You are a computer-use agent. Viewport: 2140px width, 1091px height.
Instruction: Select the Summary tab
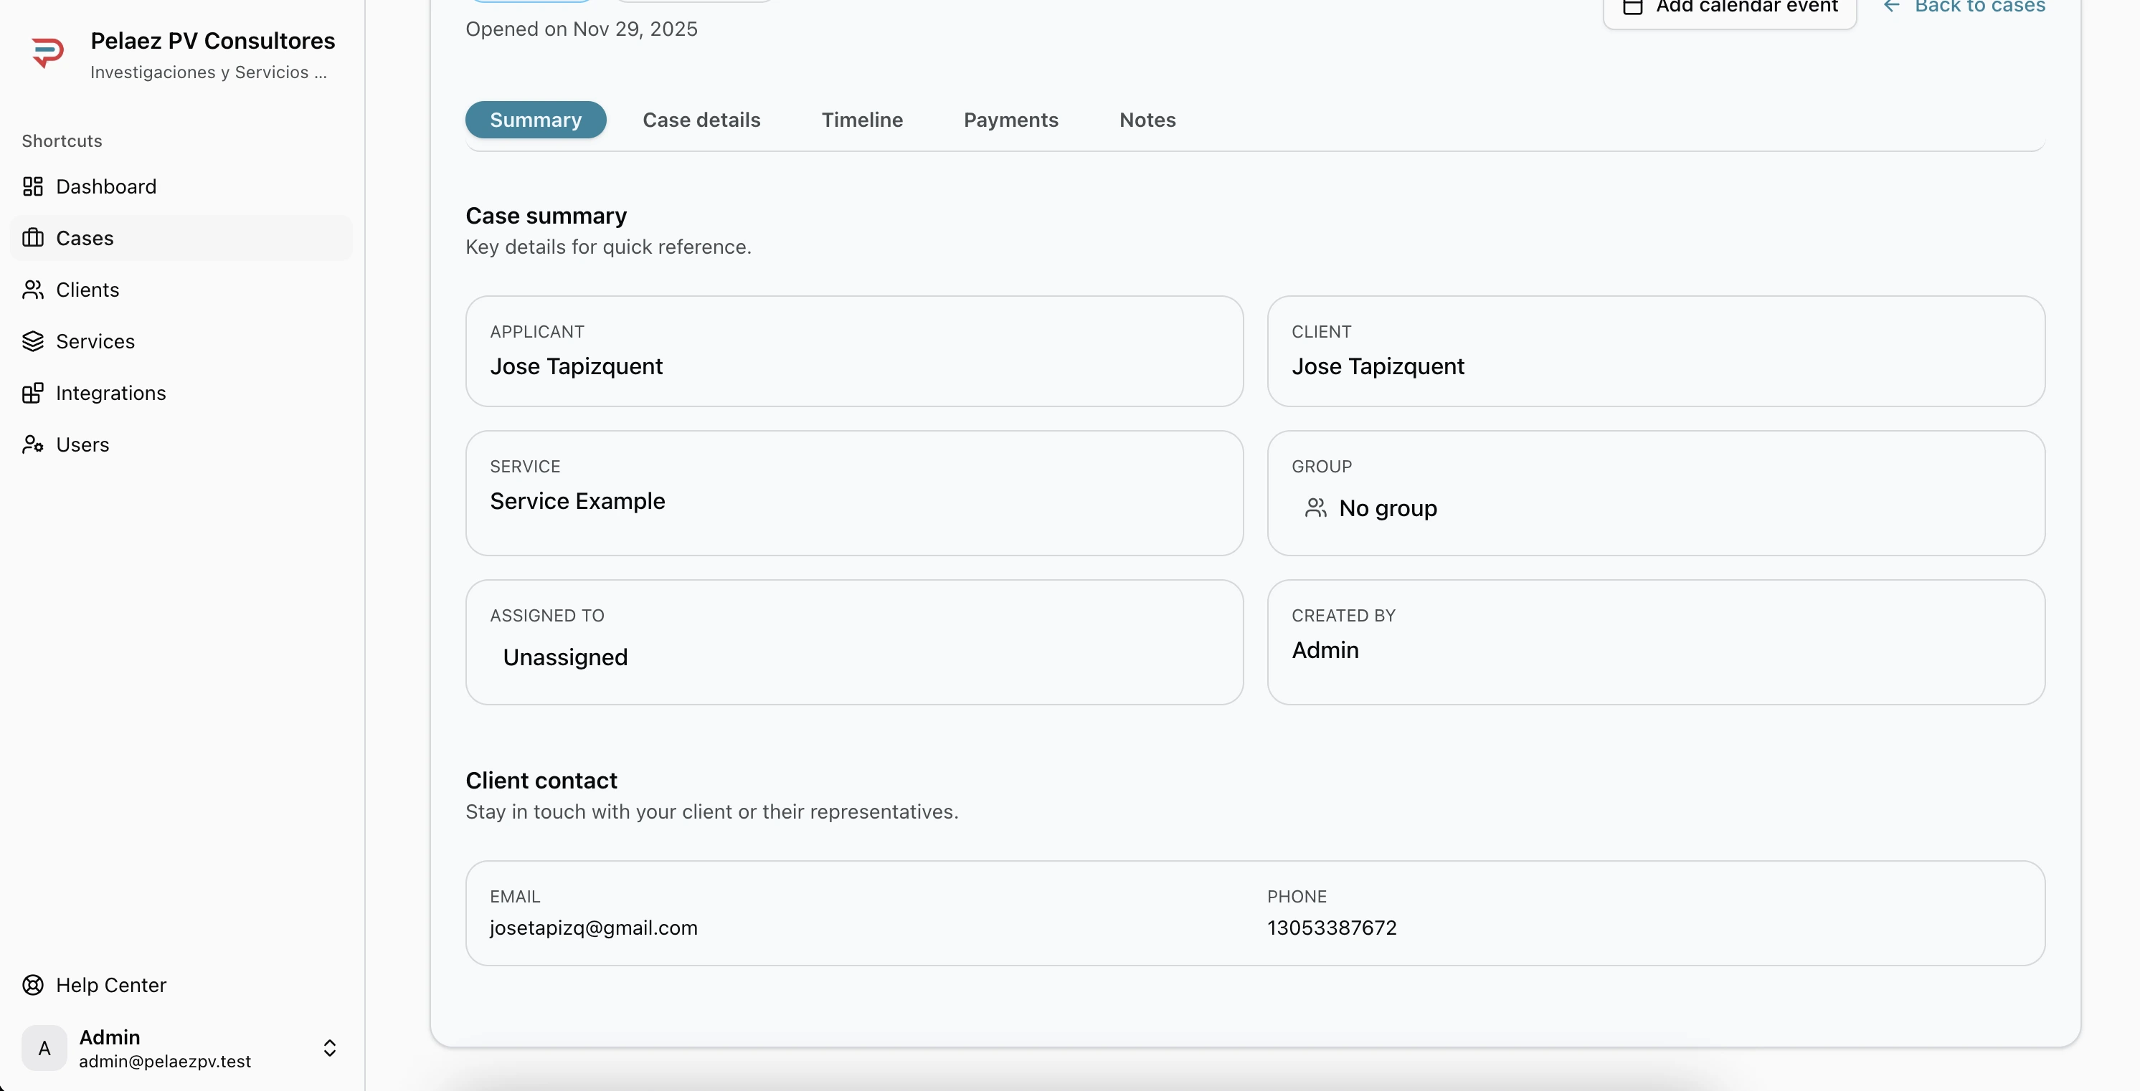point(535,120)
